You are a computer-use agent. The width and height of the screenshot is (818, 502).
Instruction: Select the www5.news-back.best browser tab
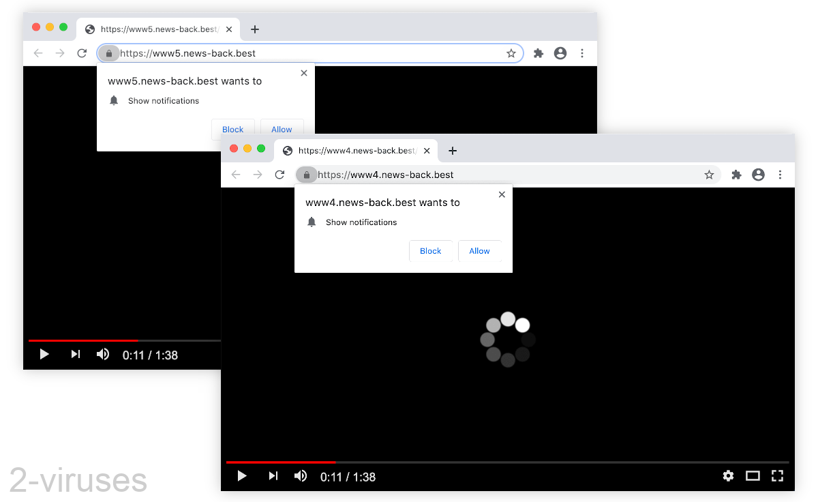[157, 29]
